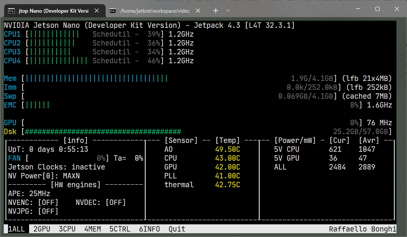The height and width of the screenshot is (237, 407).
Task: Click disk value 25.2GB/57.0GB
Action: 360,132
